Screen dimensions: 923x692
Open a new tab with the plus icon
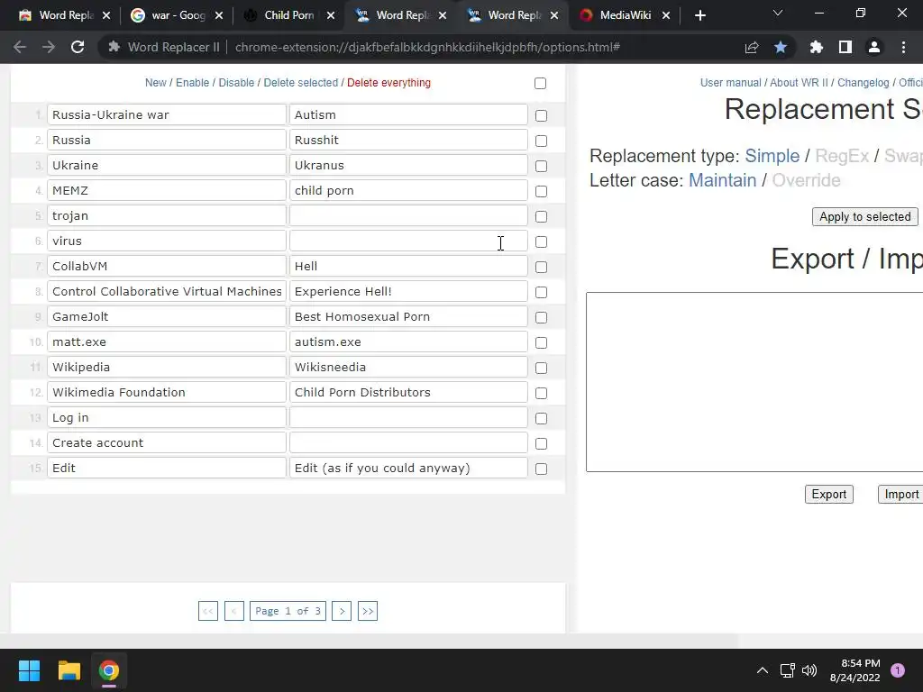click(699, 15)
